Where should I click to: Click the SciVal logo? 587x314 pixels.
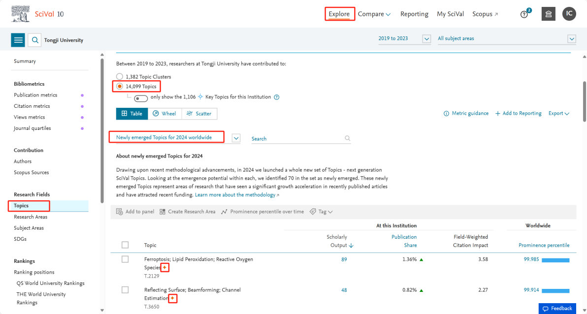coord(37,14)
